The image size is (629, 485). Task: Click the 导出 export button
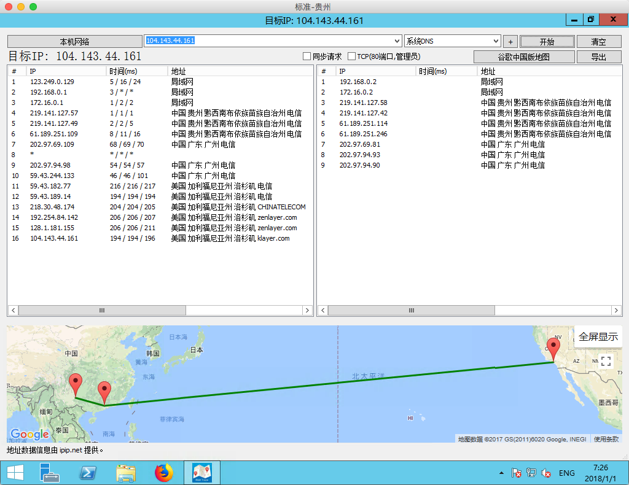point(598,57)
